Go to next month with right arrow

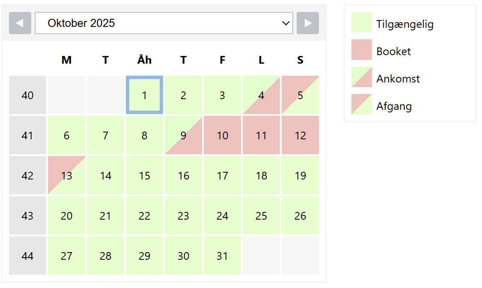[308, 23]
